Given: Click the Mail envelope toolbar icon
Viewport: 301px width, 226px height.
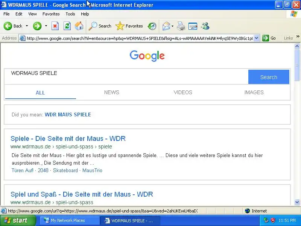Looking at the screenshot, I should 166,26.
